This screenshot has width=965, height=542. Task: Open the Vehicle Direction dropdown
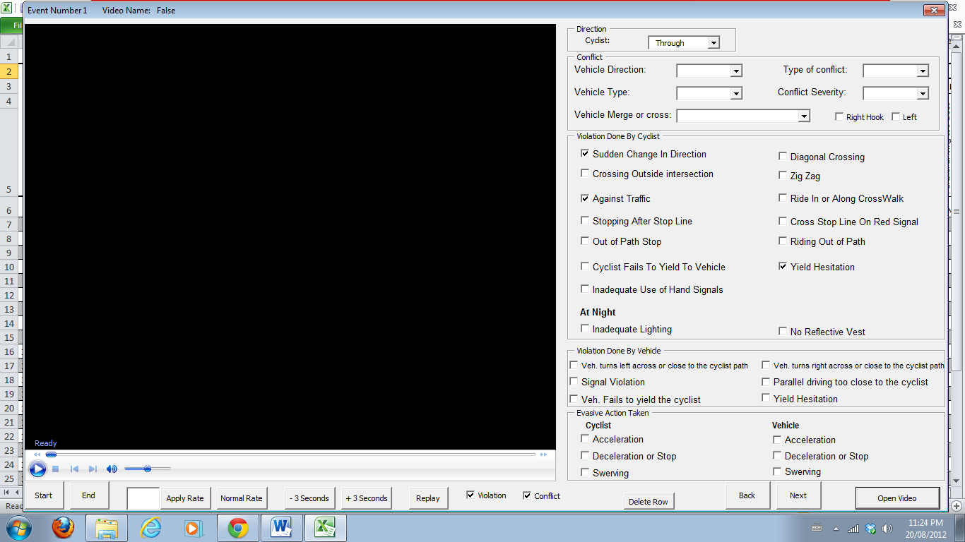pyautogui.click(x=736, y=71)
